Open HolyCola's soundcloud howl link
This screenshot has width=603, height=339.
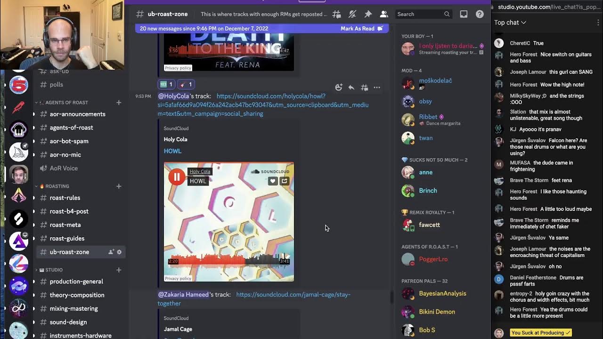263,105
